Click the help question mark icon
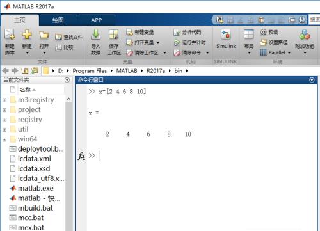 [302, 20]
